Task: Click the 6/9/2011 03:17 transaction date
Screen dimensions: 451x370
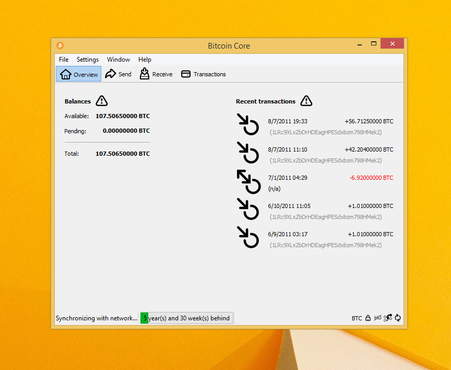Action: click(288, 234)
